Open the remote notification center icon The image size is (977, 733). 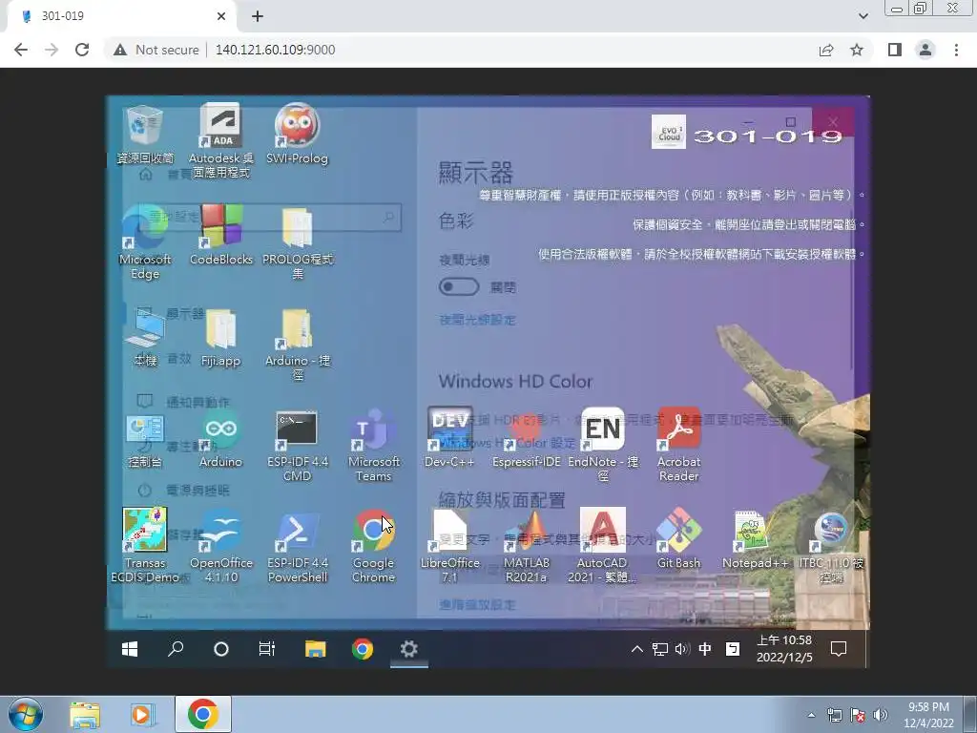(x=839, y=649)
